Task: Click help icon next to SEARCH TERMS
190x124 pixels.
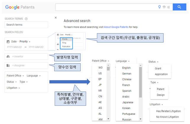Action: [x=26, y=19]
